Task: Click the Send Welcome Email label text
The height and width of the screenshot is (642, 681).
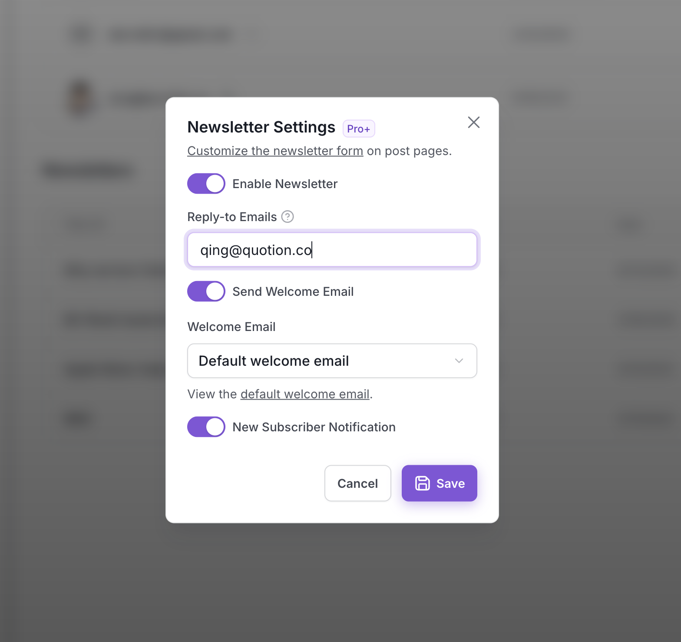Action: 293,291
